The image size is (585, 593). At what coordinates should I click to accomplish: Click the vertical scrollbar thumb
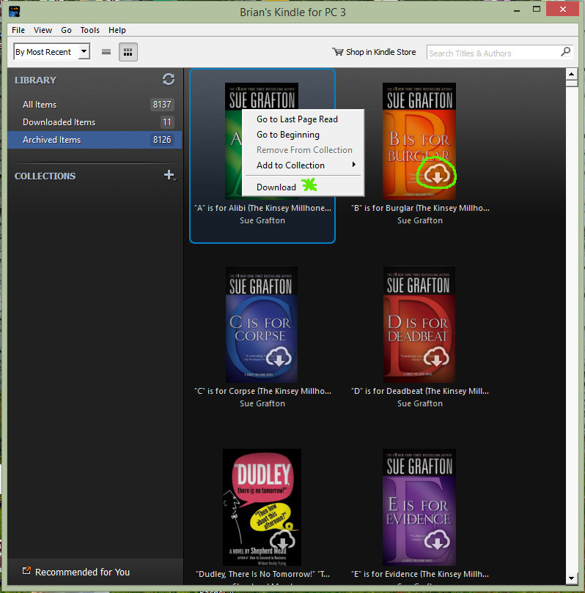[x=571, y=83]
